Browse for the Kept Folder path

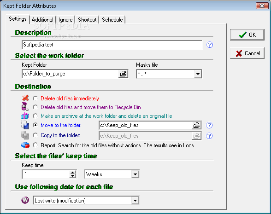[123, 74]
